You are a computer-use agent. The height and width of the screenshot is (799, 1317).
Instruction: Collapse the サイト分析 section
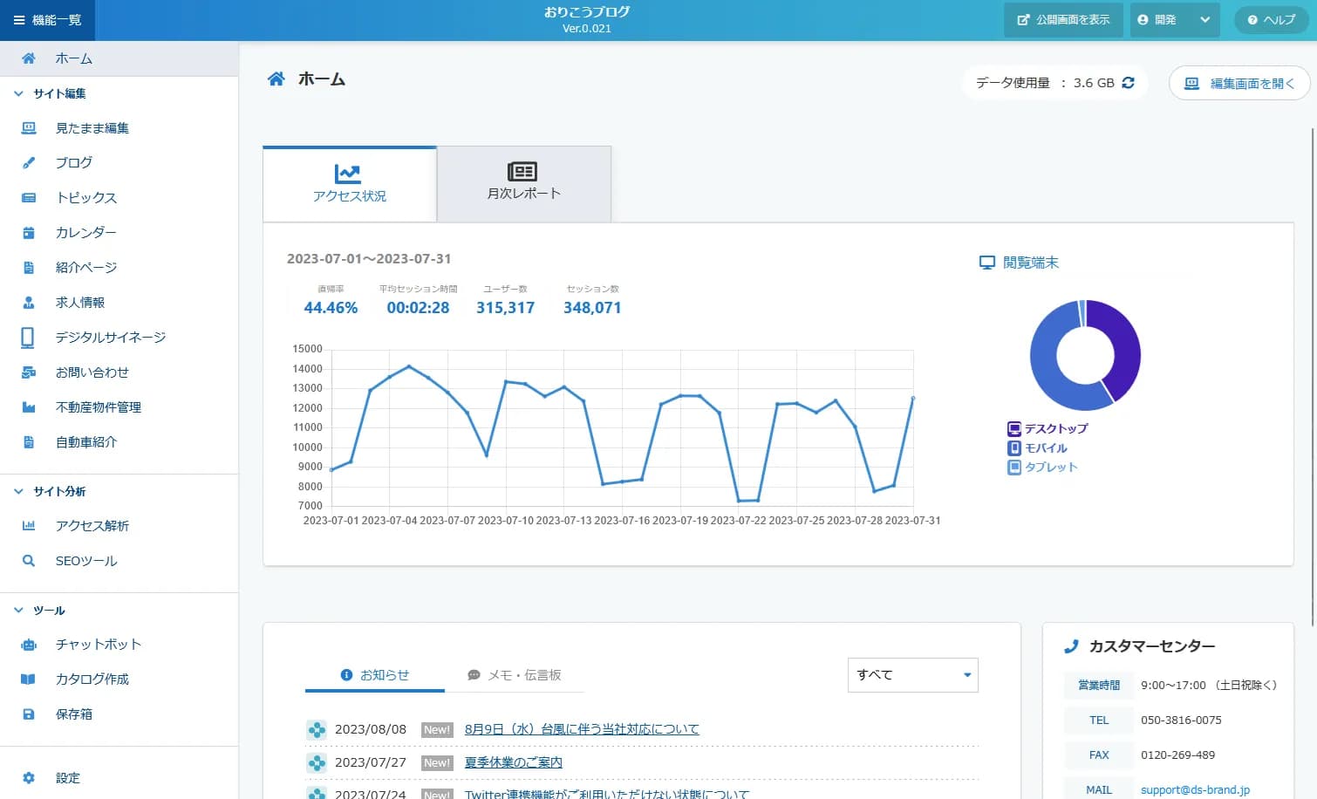18,492
